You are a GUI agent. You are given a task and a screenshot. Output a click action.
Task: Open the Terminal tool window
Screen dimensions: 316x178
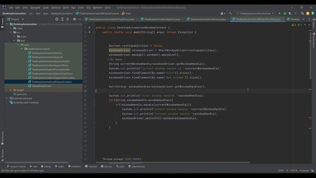click(91, 167)
